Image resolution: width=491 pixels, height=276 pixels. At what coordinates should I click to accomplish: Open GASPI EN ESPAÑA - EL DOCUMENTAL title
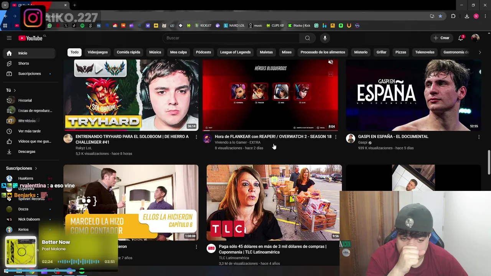(393, 136)
